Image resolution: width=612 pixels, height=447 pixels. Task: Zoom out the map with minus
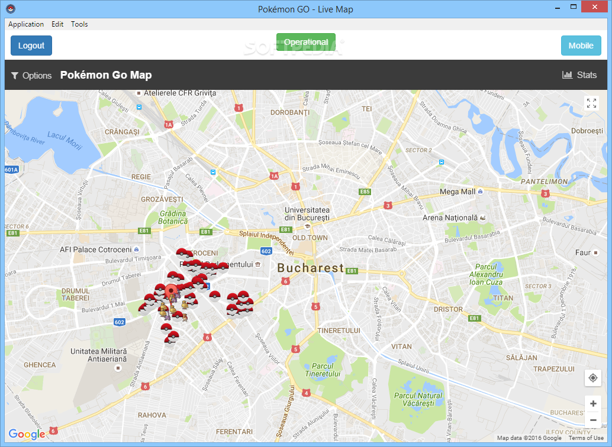click(593, 420)
